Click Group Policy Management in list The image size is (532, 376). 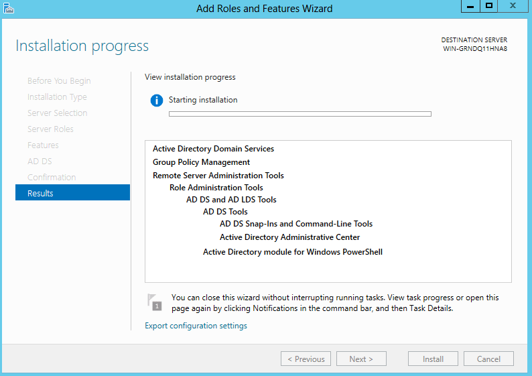[201, 162]
